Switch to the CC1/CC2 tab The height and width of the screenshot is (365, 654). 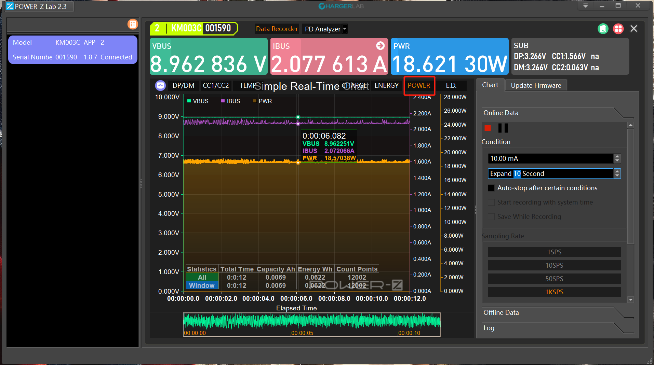coord(215,85)
